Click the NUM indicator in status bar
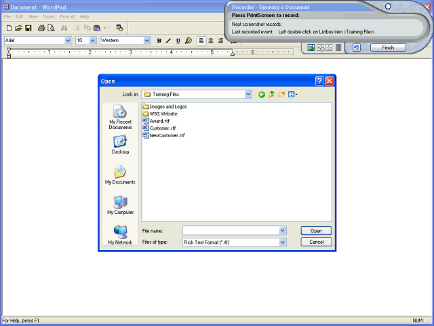 point(418,321)
